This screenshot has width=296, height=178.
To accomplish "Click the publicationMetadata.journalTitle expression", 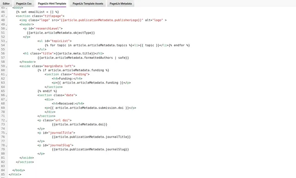I will pyautogui.click(x=91, y=137).
